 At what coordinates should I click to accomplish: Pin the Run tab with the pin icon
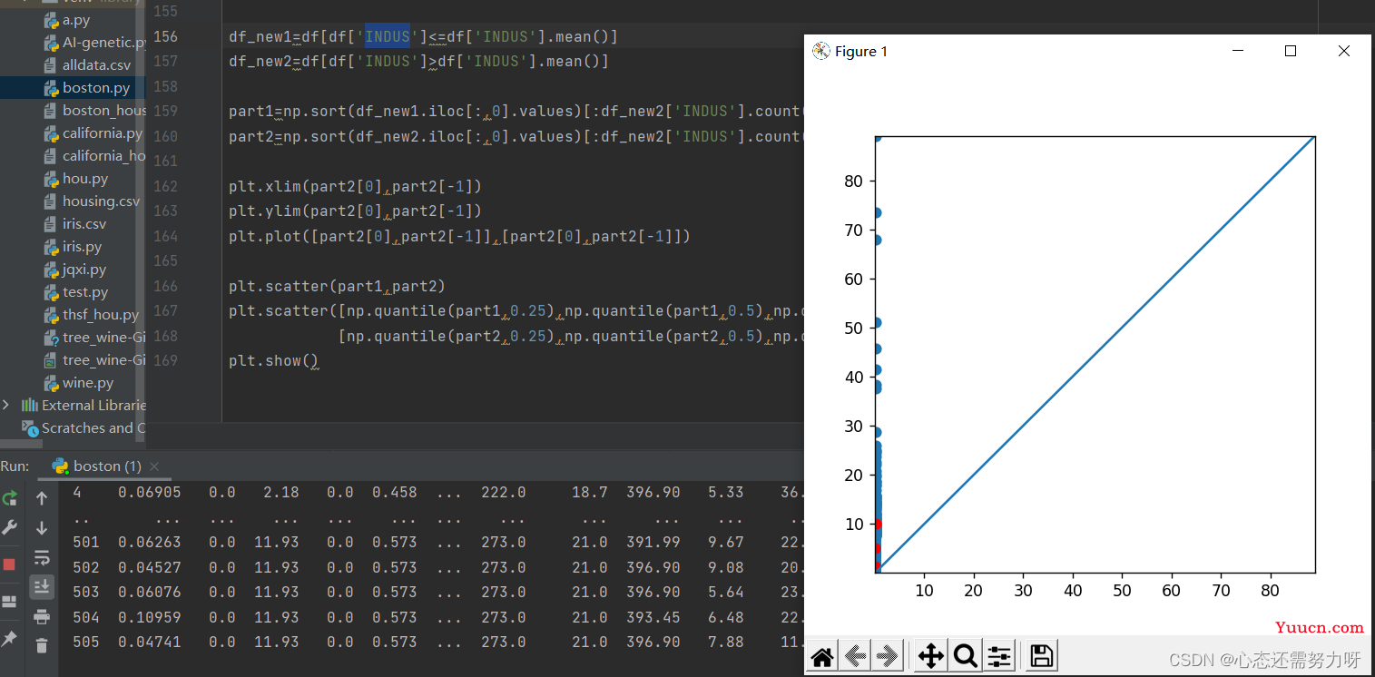pyautogui.click(x=10, y=639)
